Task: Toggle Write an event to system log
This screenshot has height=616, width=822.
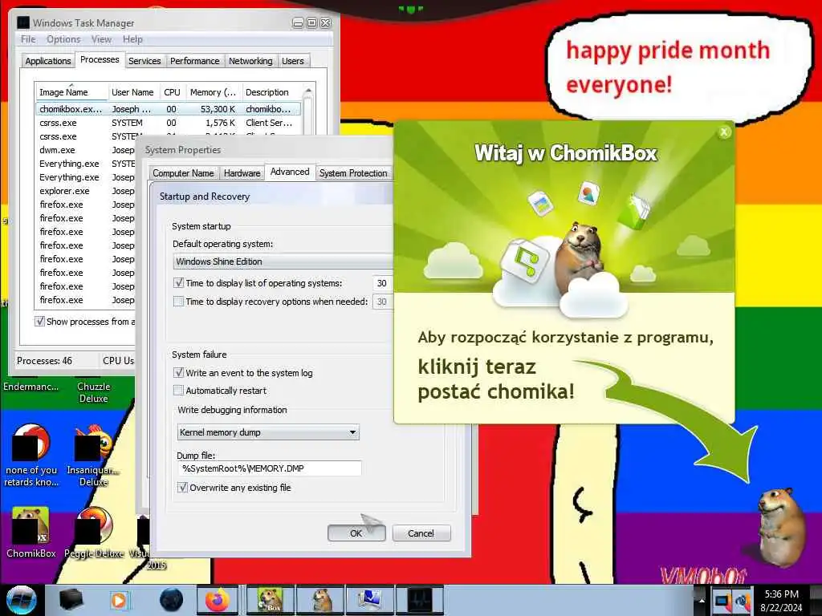Action: [x=179, y=372]
